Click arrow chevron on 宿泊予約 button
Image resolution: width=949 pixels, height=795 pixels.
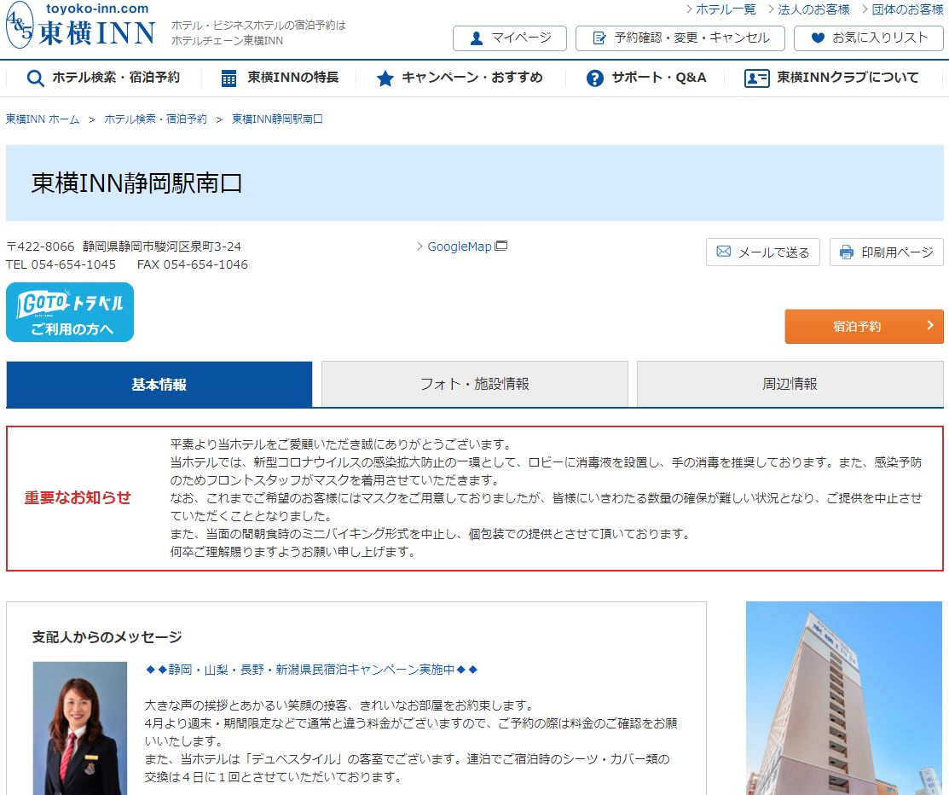tap(930, 326)
